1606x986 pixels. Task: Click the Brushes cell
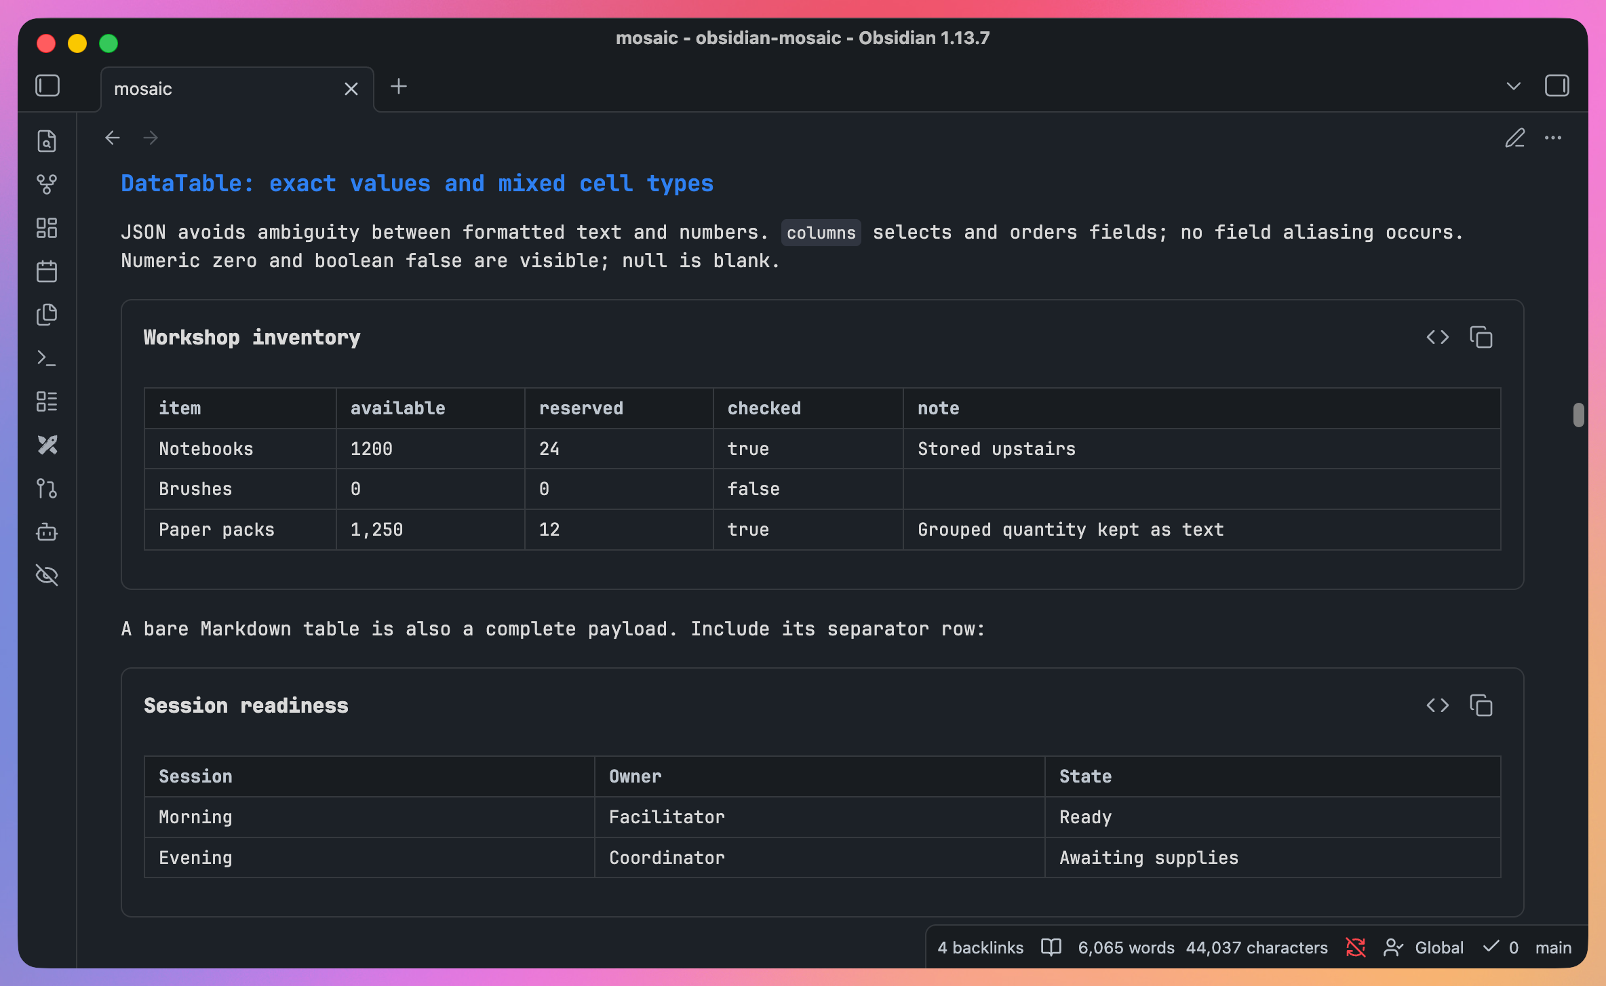(240, 489)
